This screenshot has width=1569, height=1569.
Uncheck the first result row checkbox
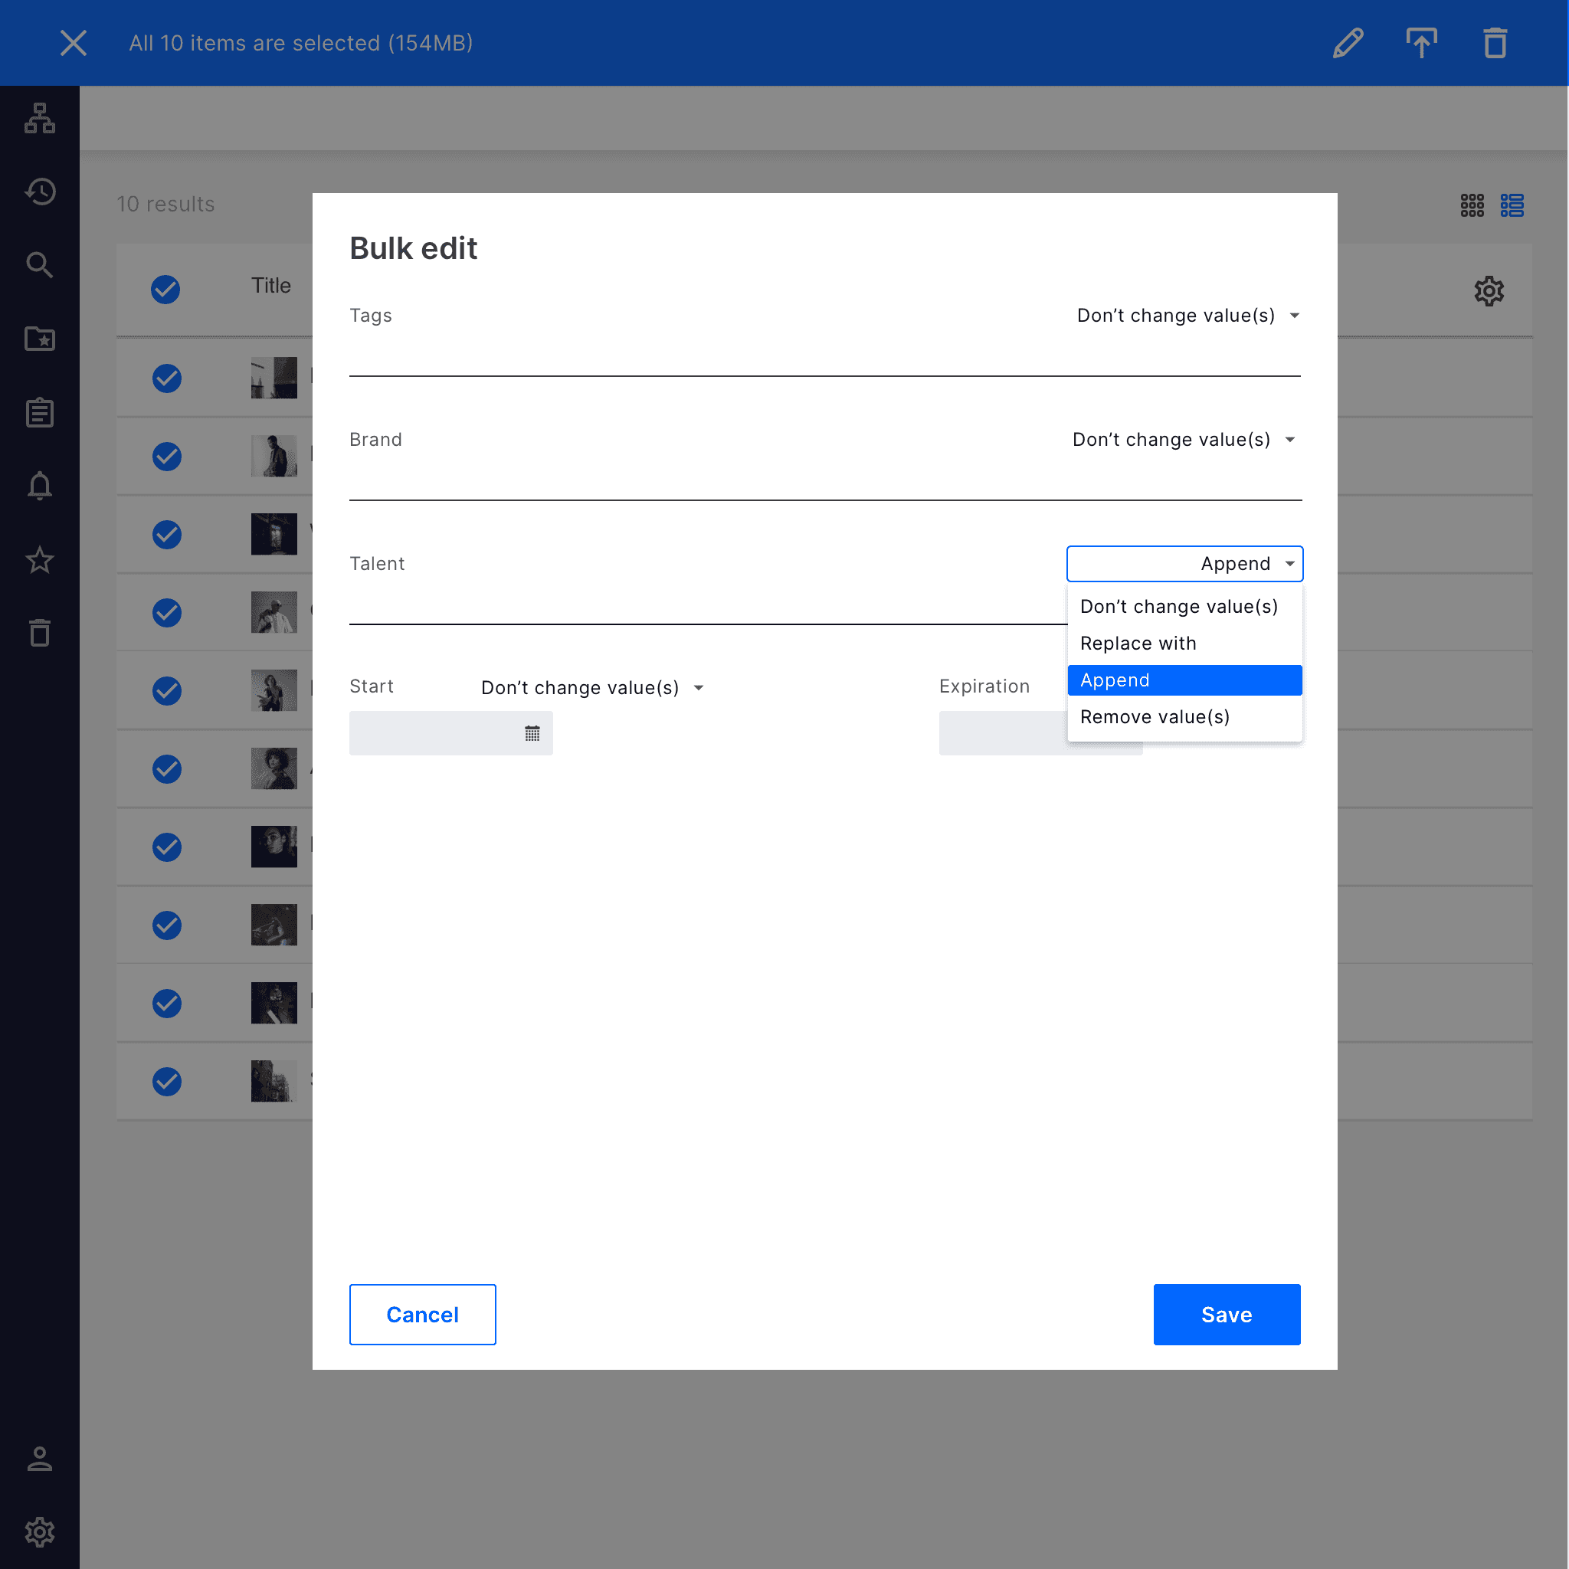pos(166,378)
